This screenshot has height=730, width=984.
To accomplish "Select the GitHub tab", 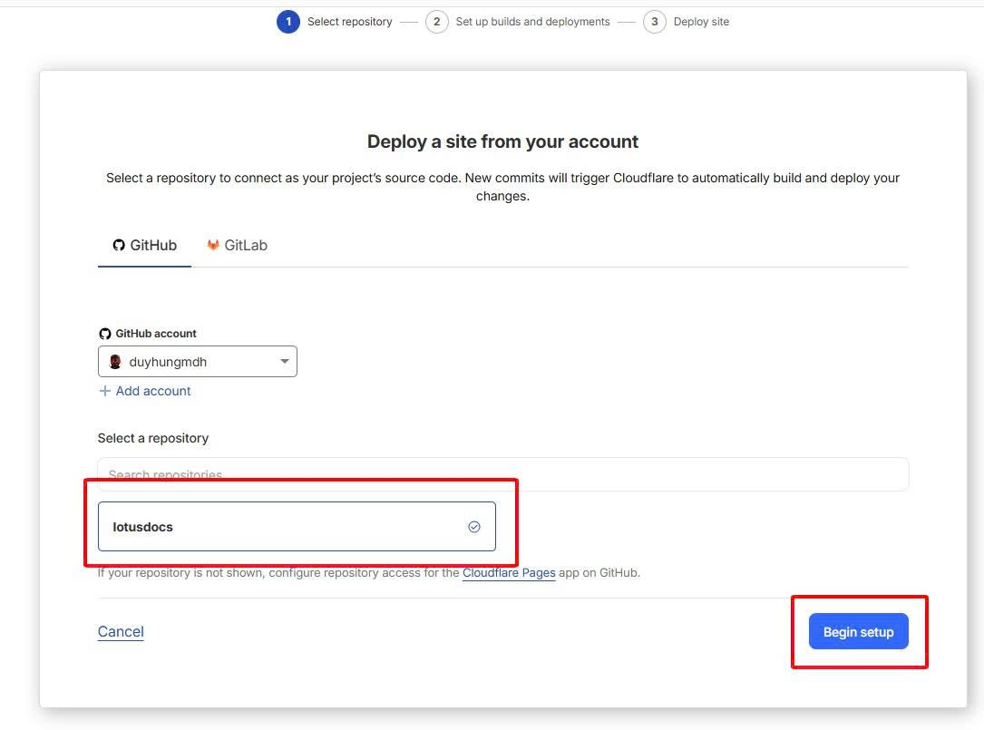I will pos(144,246).
